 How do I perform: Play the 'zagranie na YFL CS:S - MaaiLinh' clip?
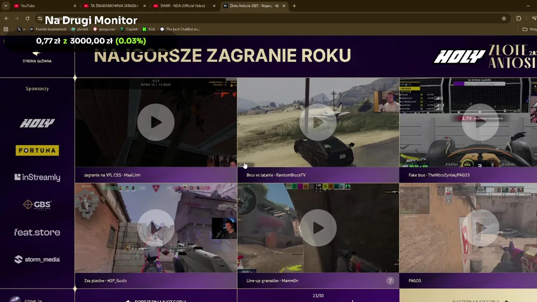tap(156, 122)
